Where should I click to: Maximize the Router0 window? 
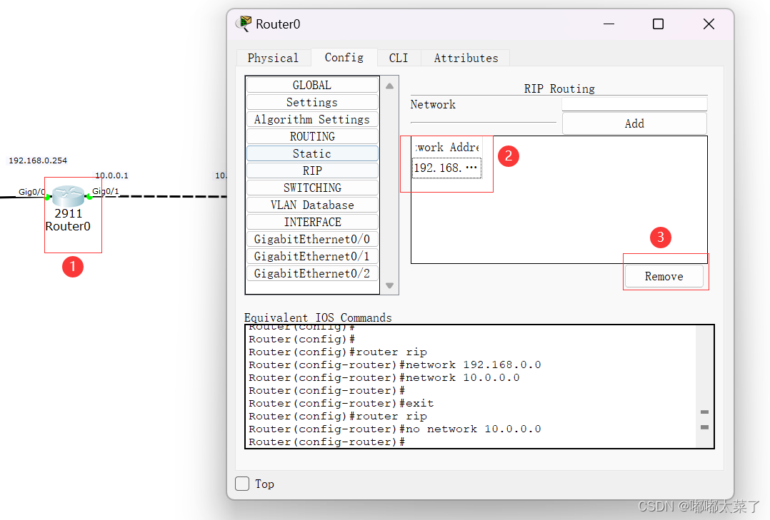(658, 24)
